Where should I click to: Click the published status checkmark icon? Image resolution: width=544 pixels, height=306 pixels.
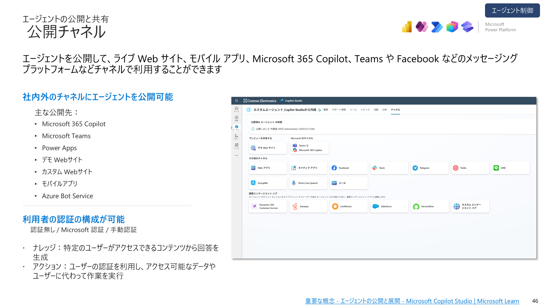pyautogui.click(x=253, y=129)
